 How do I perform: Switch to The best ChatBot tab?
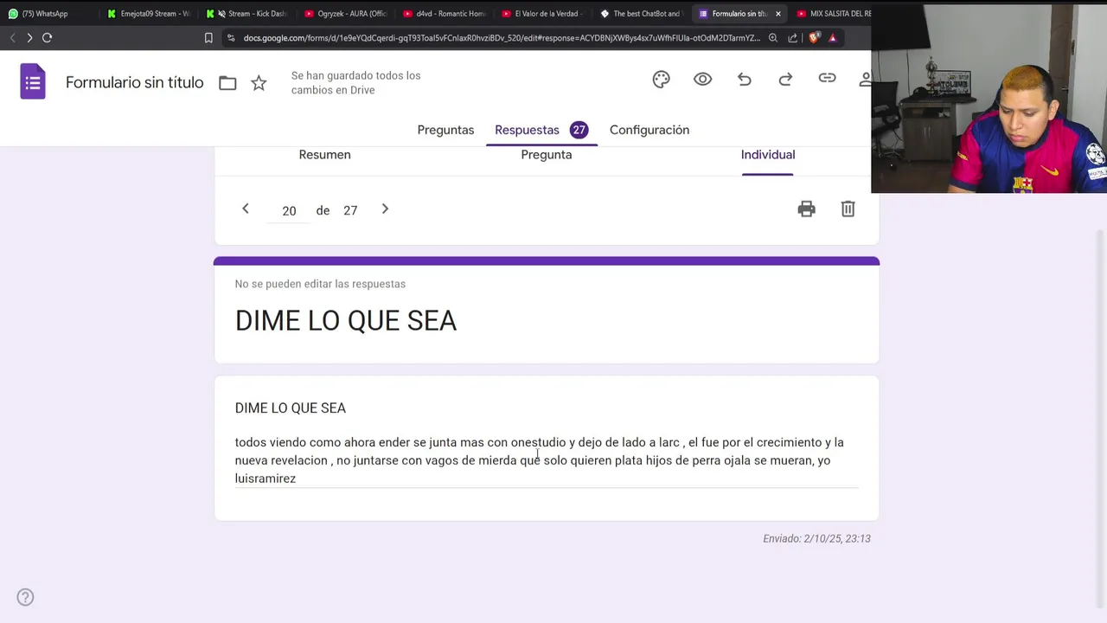click(x=642, y=14)
